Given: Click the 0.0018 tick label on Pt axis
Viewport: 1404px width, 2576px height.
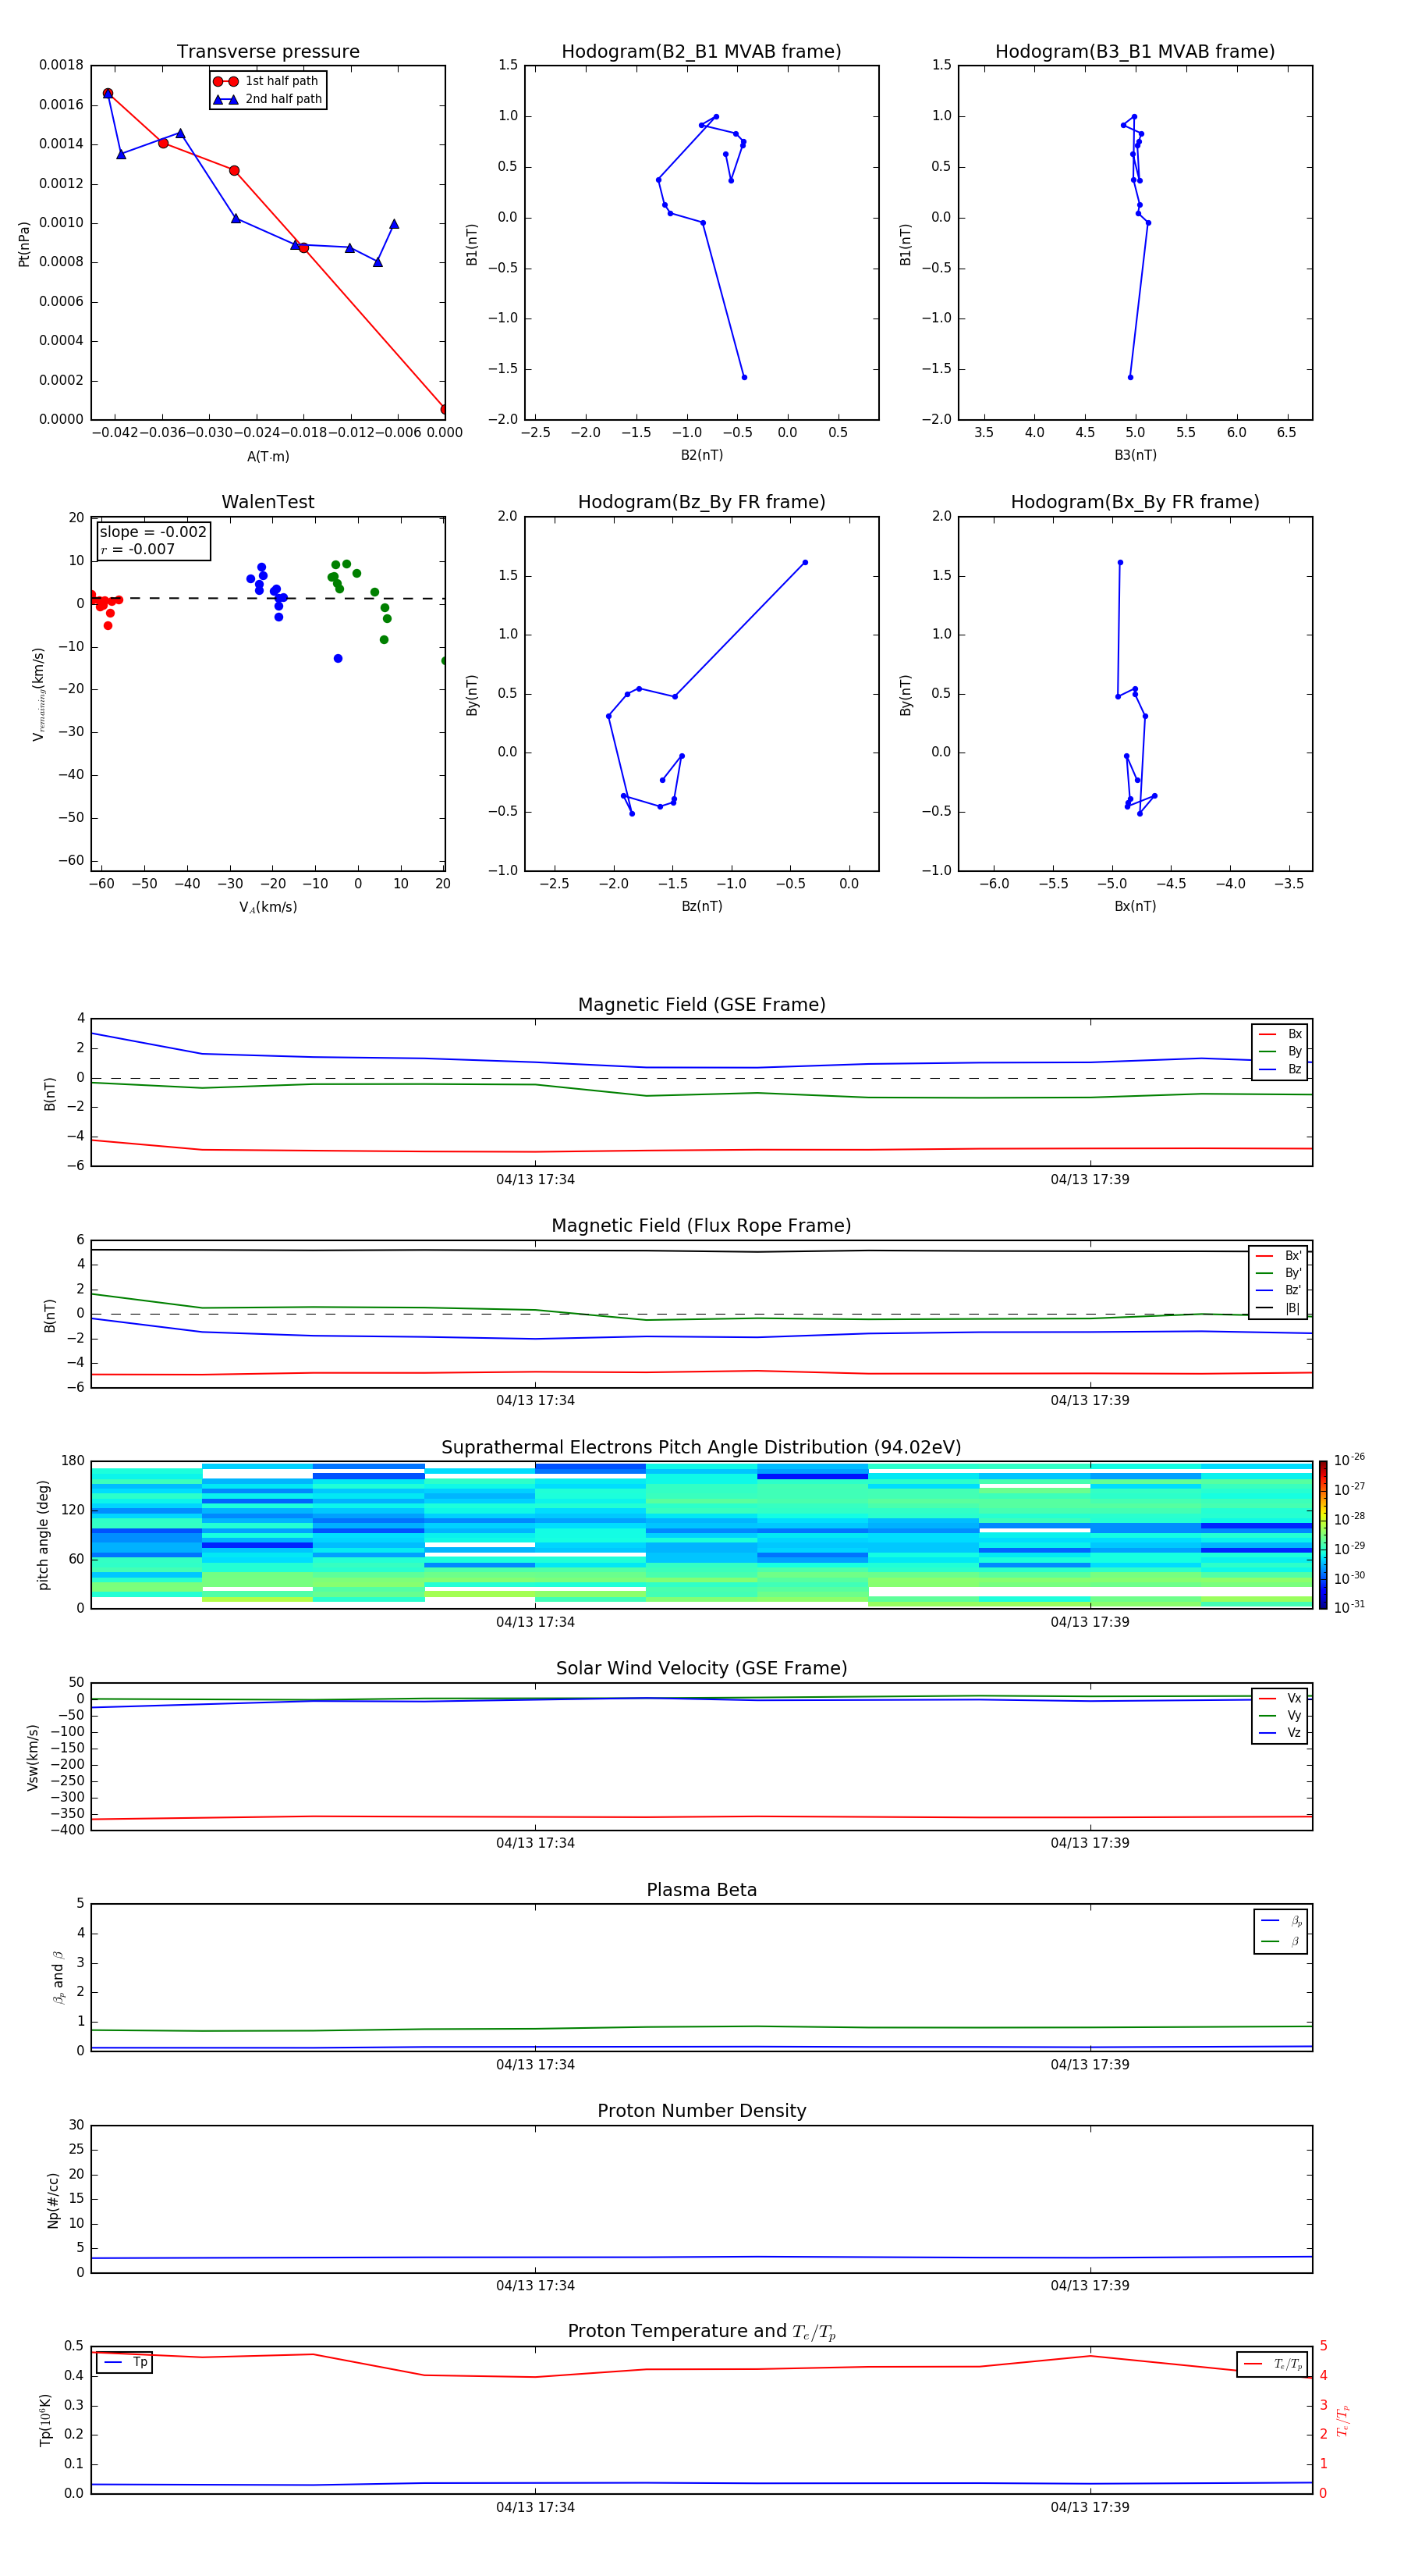Looking at the screenshot, I should pos(61,65).
